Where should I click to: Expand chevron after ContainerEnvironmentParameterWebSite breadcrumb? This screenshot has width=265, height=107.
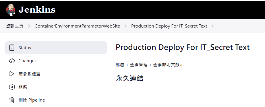[125, 26]
